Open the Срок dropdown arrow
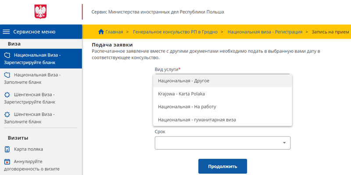The width and height of the screenshot is (351, 175). pyautogui.click(x=284, y=143)
